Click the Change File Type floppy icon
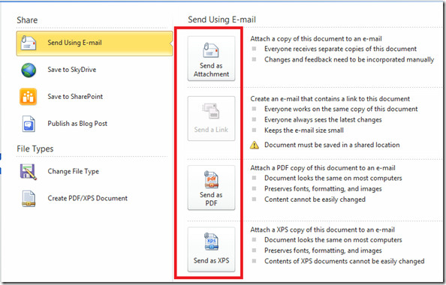 click(29, 172)
